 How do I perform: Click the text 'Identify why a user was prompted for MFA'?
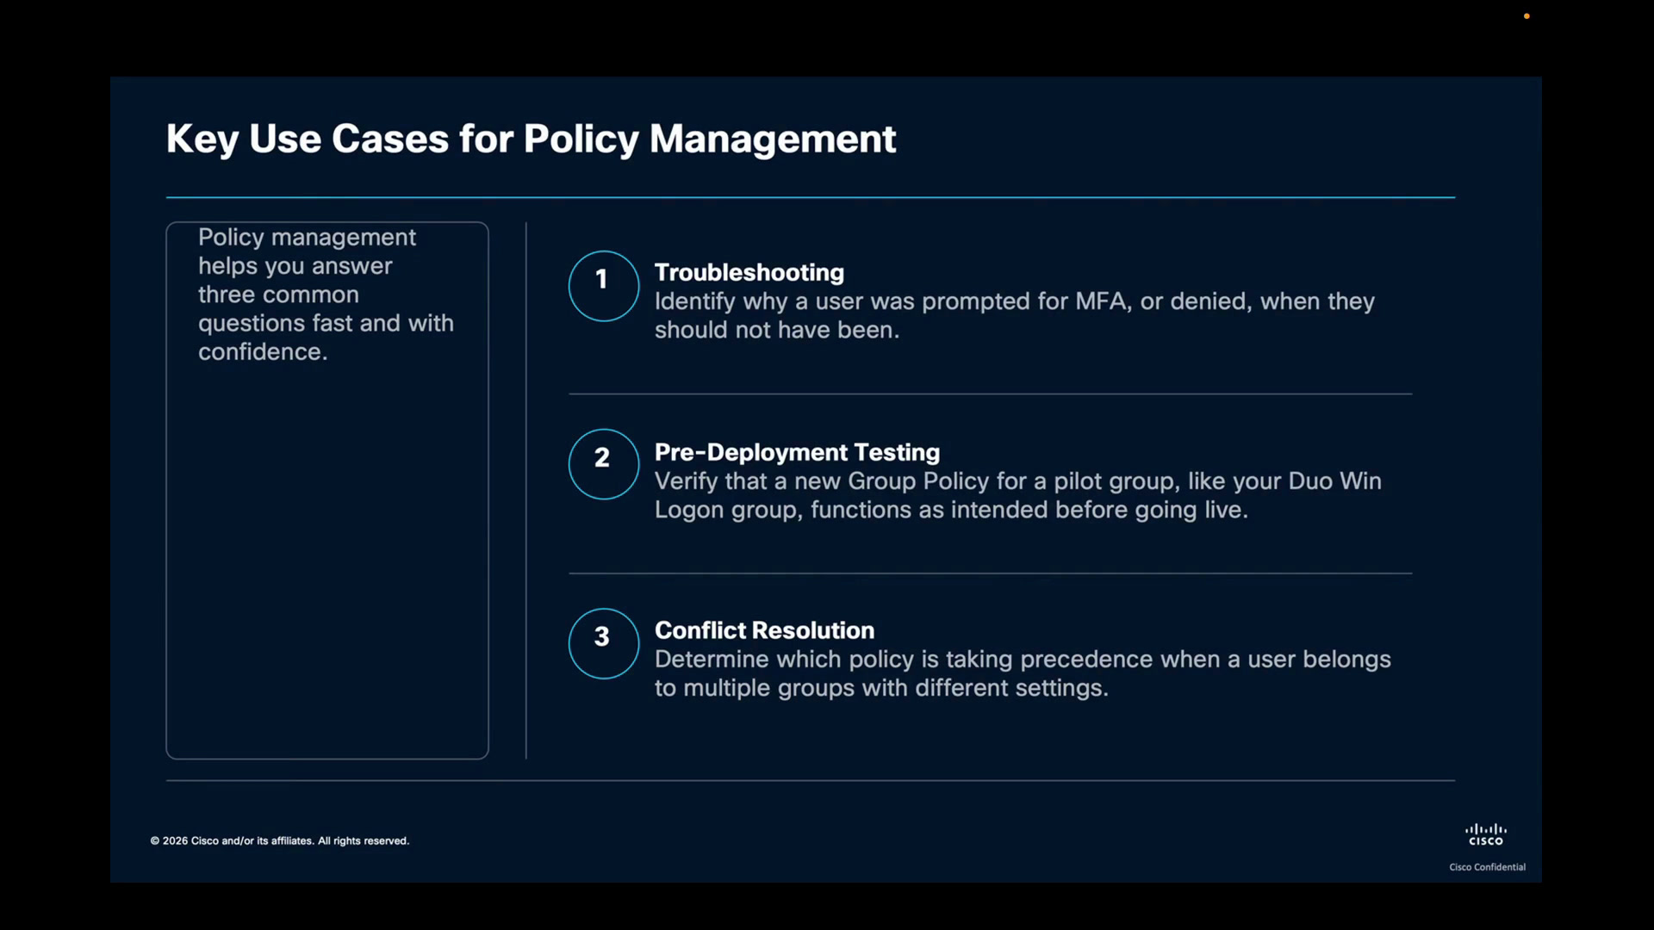891,301
